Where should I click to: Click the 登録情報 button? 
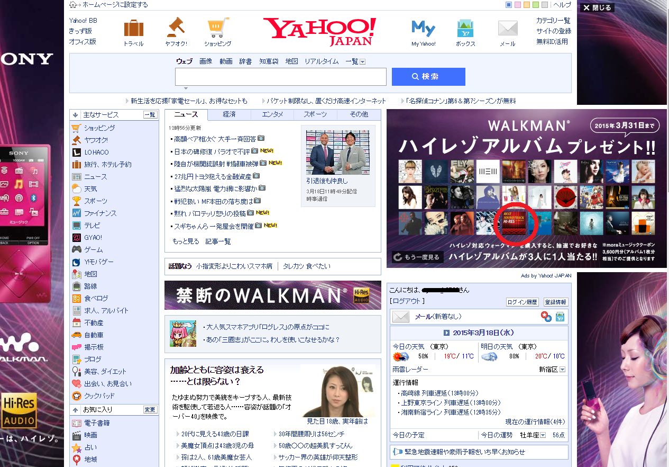coord(555,302)
